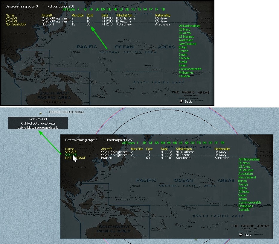Viewport: 279px width, 244px height.
Task: Choose US Marines filter in upper screenshot
Action: pos(186,37)
